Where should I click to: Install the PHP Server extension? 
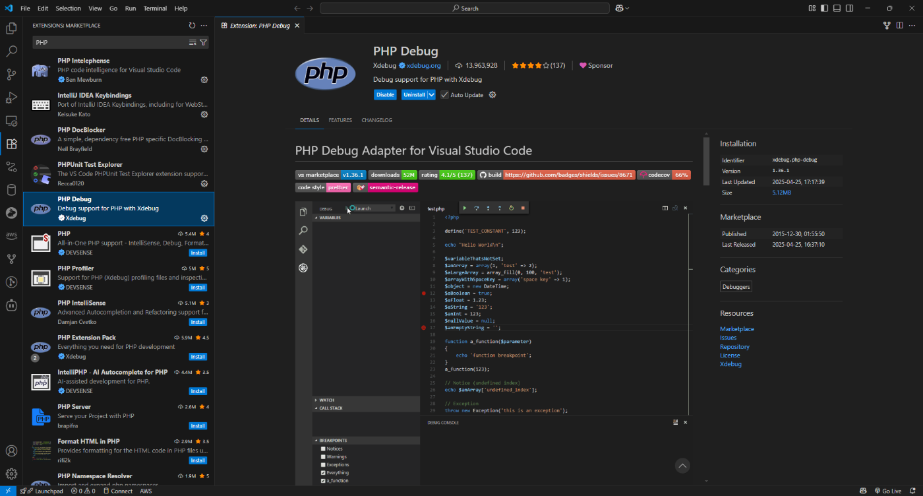pos(198,426)
